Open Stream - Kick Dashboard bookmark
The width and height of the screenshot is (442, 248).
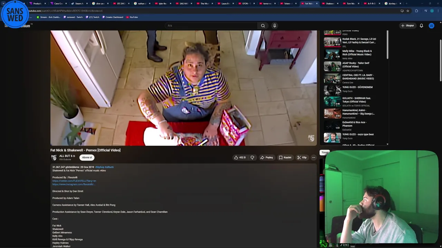[49, 17]
